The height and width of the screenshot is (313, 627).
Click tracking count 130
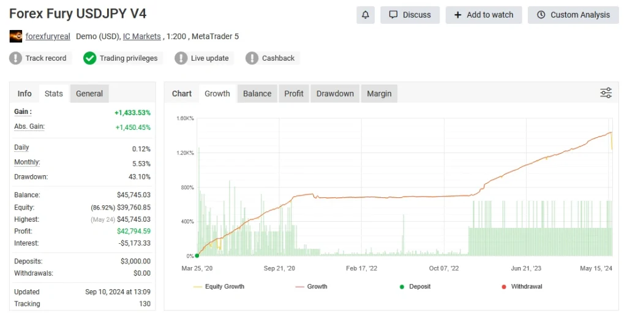[145, 304]
